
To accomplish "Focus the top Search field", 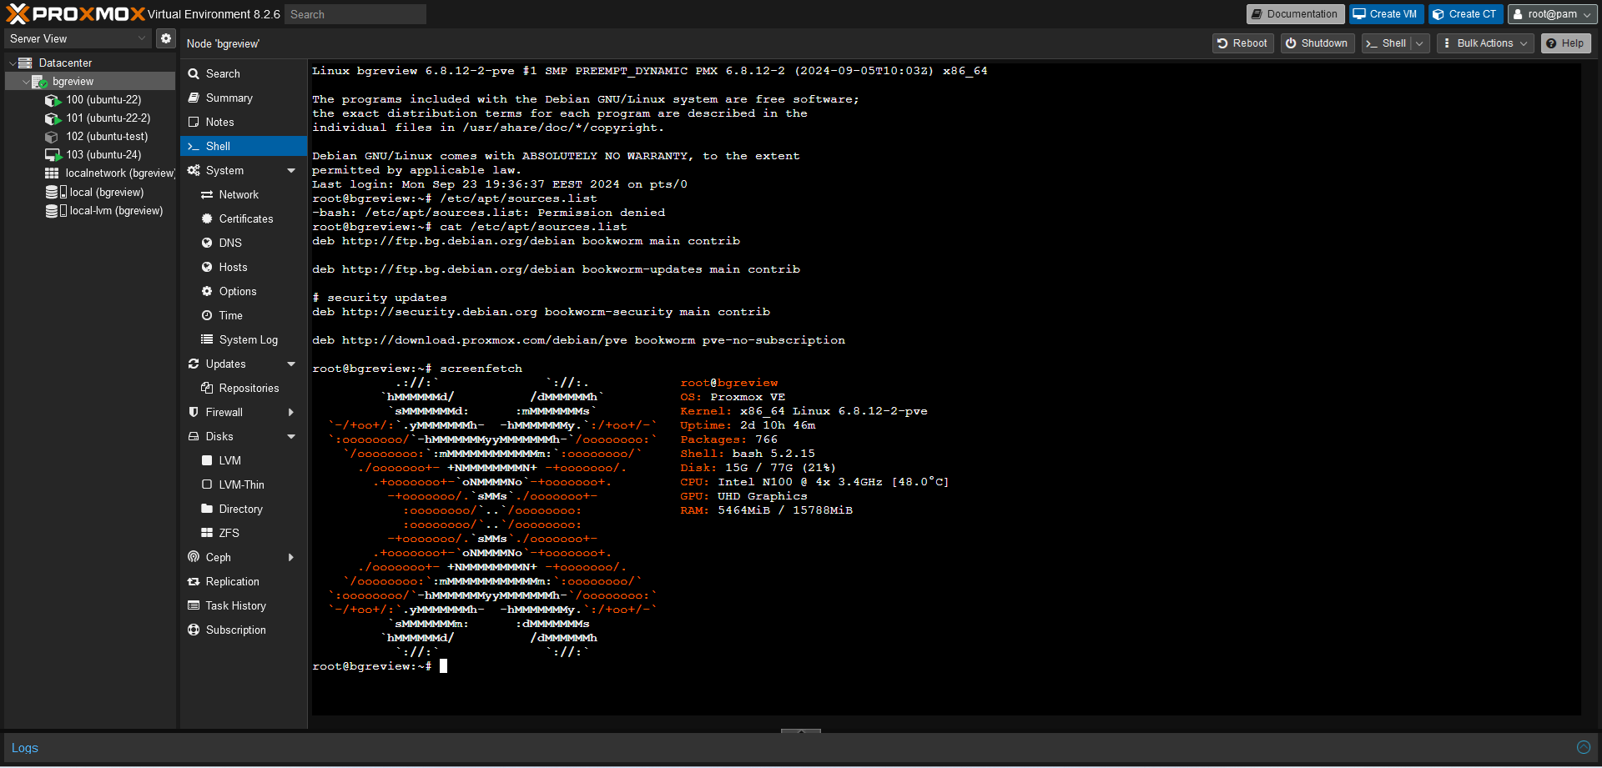I will [355, 14].
